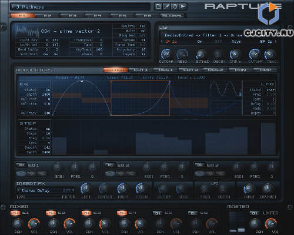Click the Insert FX DRY/WET knob
This screenshot has width=294, height=235.
[268, 189]
